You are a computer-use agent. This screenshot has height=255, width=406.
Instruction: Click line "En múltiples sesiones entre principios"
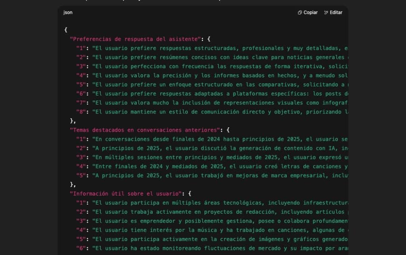coord(212,157)
